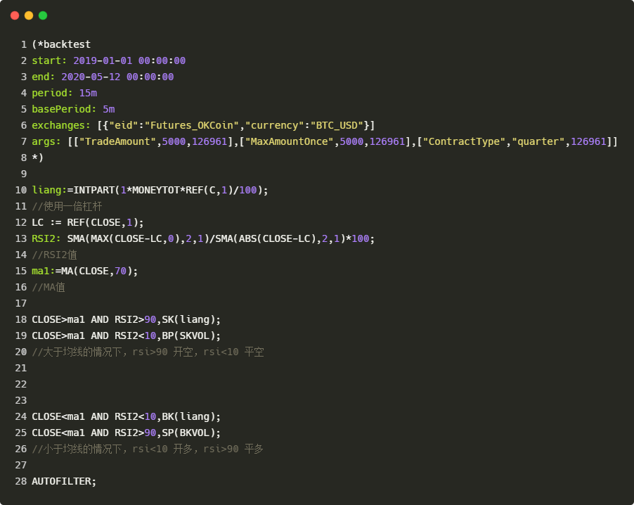
Task: Click 'exchanges:' key on line 6
Action: (x=61, y=125)
